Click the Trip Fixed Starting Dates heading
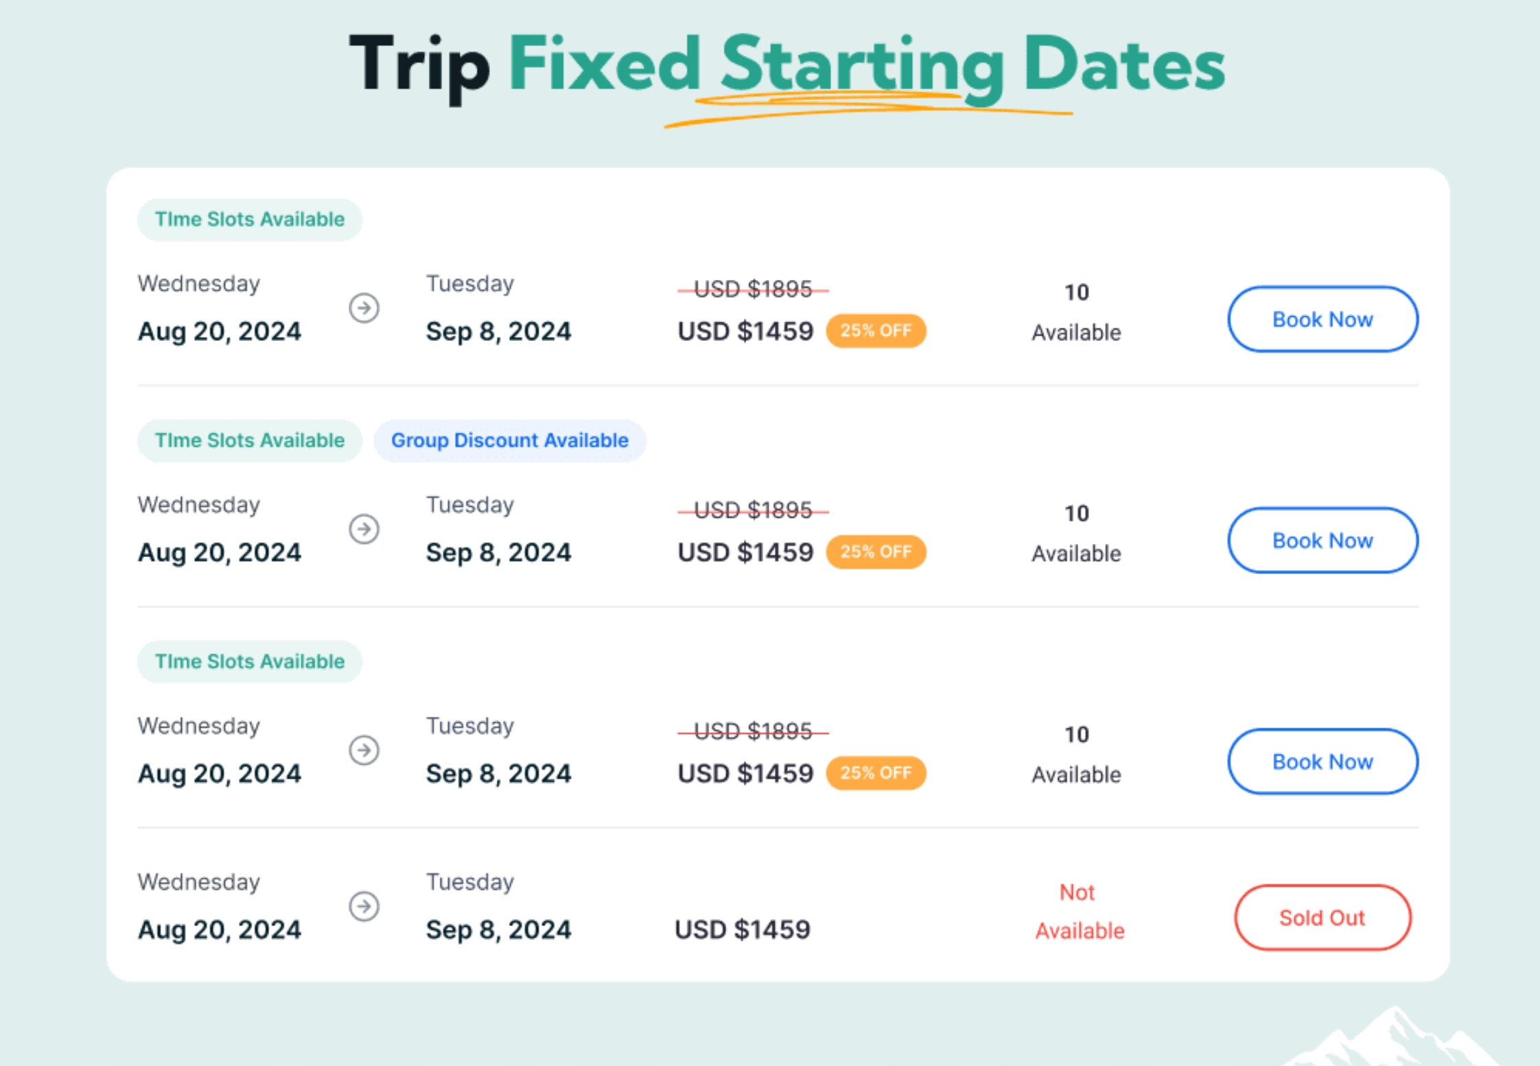Image resolution: width=1540 pixels, height=1066 pixels. 786,66
